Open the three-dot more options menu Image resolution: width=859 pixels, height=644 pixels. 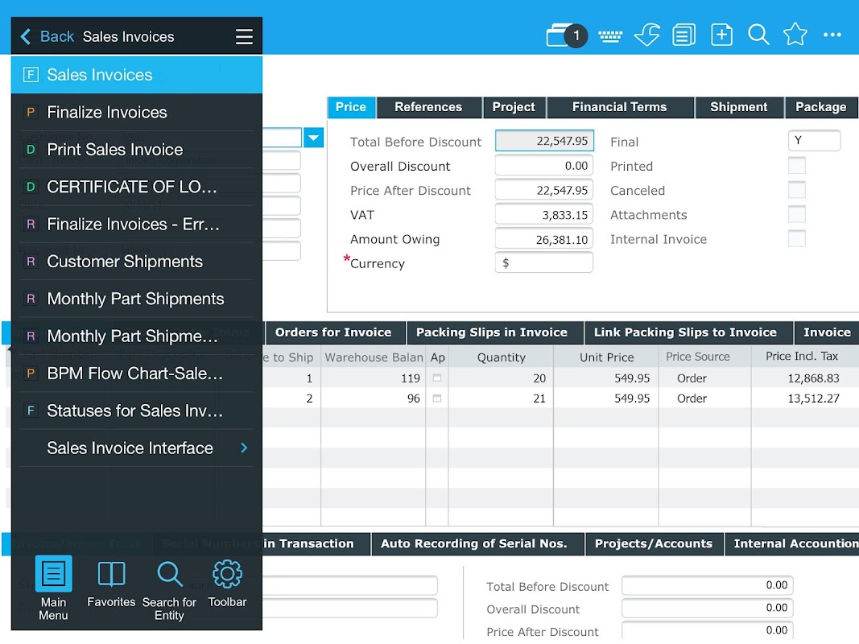(x=832, y=35)
